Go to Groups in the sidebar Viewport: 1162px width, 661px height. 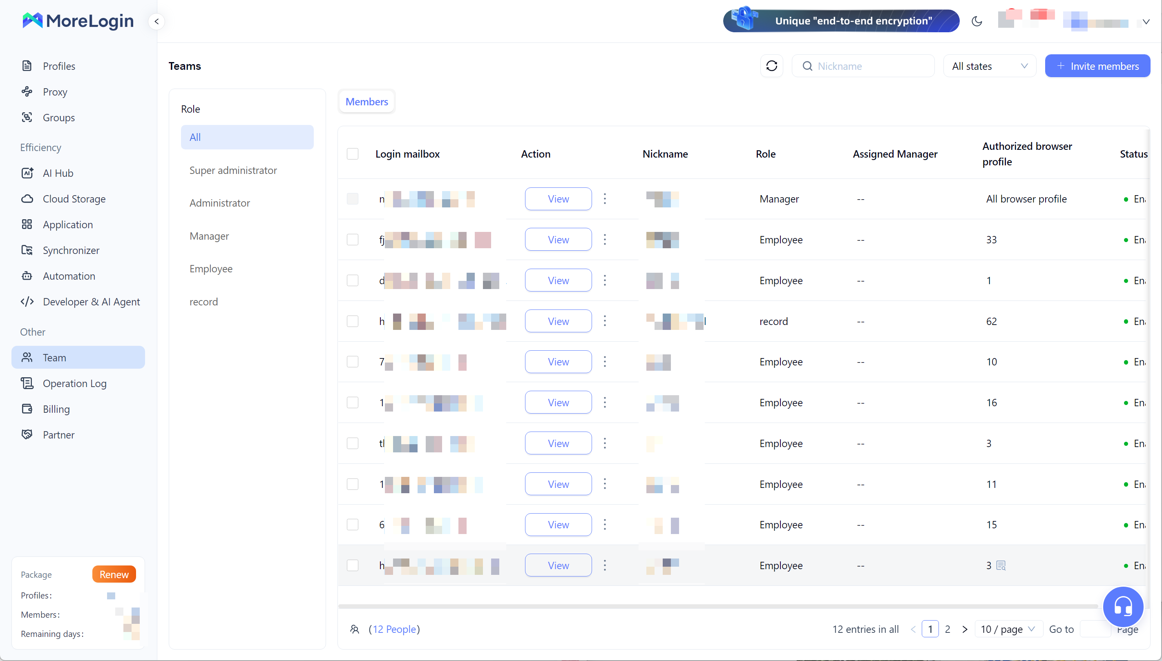click(58, 117)
